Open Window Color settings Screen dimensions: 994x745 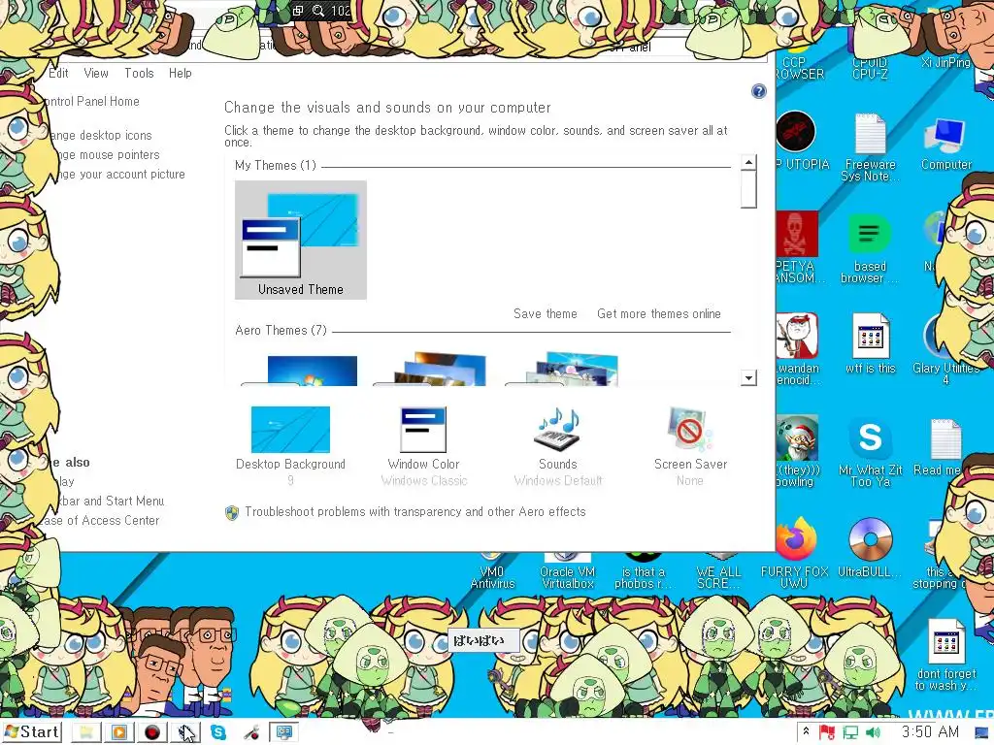(x=423, y=445)
